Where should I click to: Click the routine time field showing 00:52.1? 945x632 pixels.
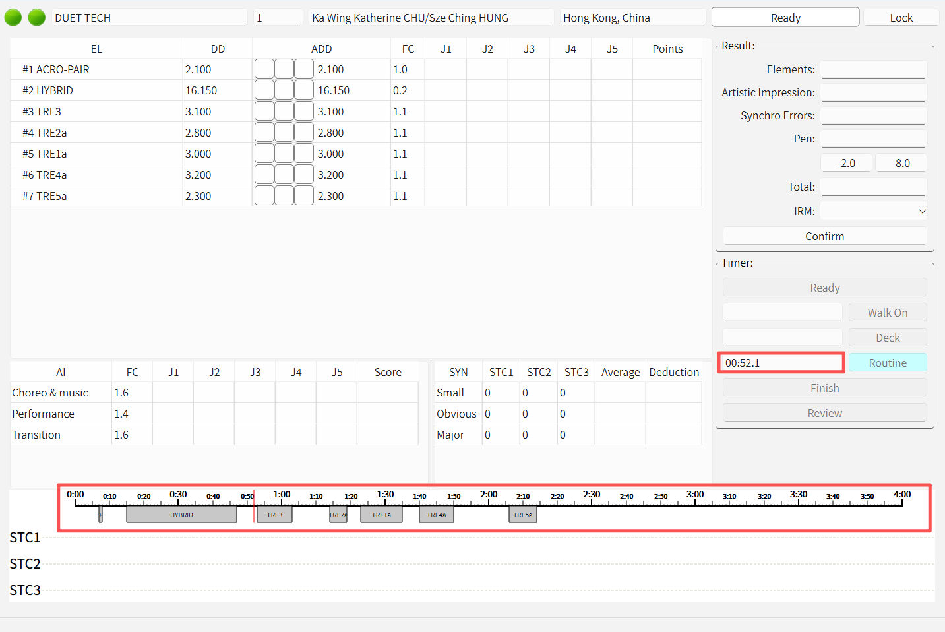[781, 363]
